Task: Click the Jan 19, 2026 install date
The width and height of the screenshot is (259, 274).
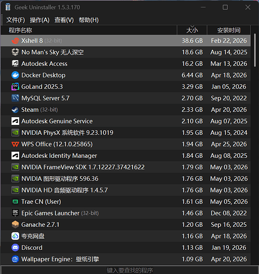Action: click(229, 248)
